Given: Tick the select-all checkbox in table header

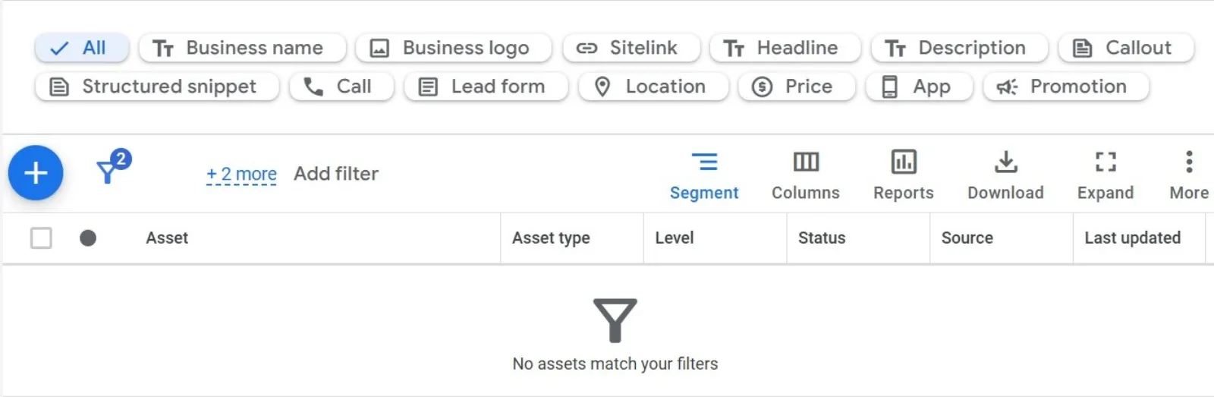Looking at the screenshot, I should (41, 238).
